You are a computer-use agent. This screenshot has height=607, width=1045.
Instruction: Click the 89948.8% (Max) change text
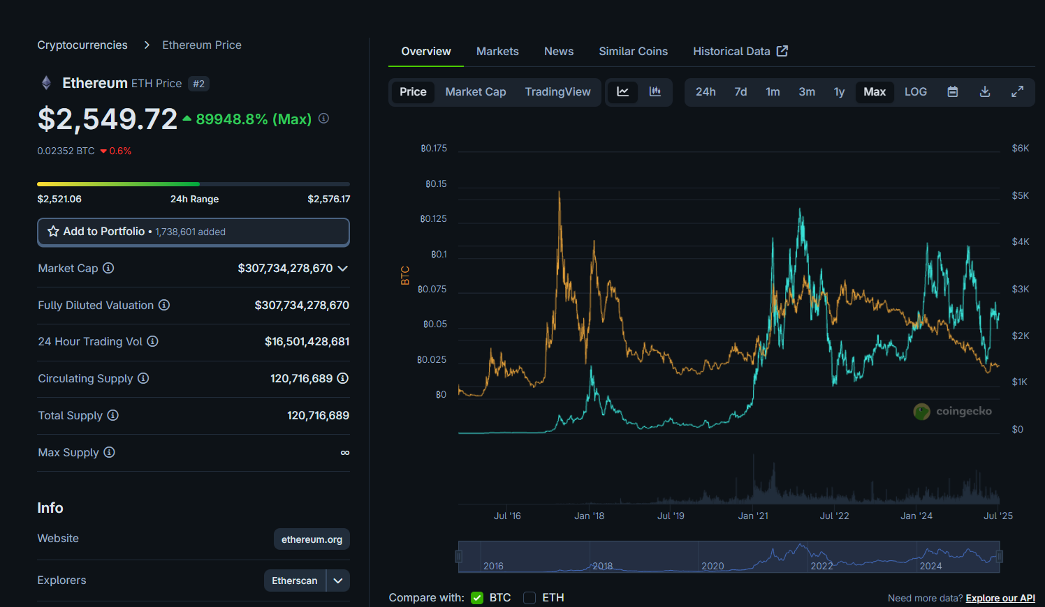254,119
